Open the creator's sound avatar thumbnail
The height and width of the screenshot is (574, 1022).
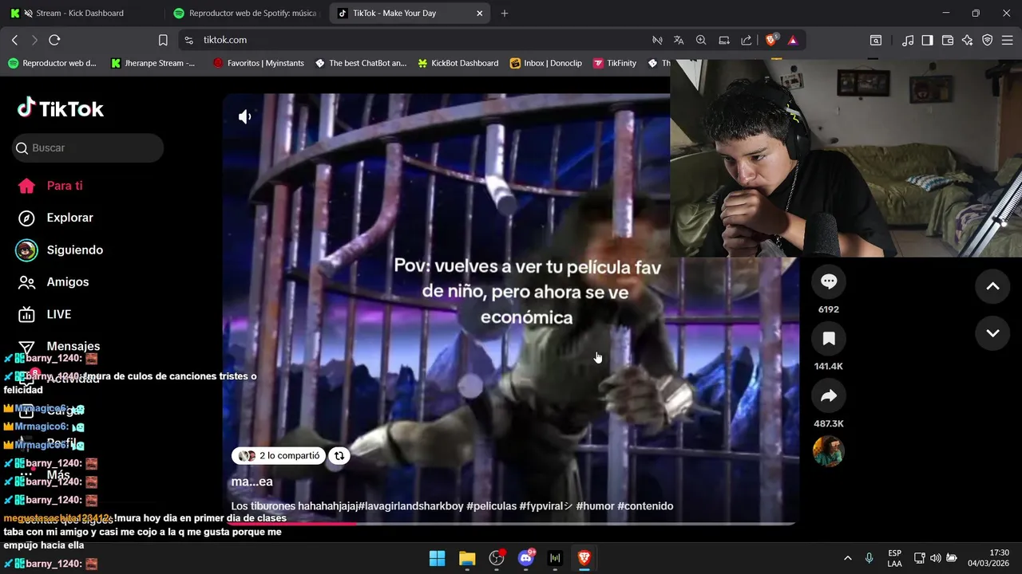click(x=828, y=451)
